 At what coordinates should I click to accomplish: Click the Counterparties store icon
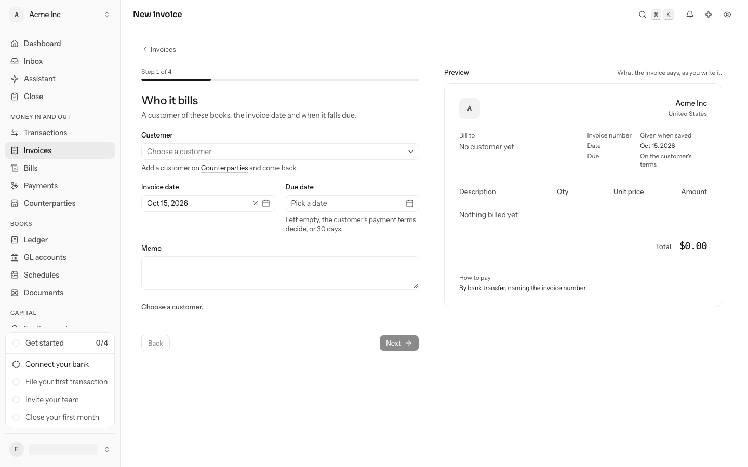15,203
